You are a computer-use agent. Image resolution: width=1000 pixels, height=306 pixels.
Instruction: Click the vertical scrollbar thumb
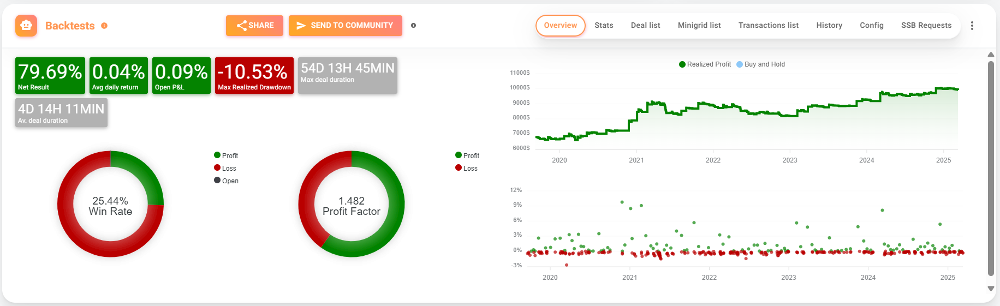point(991,169)
